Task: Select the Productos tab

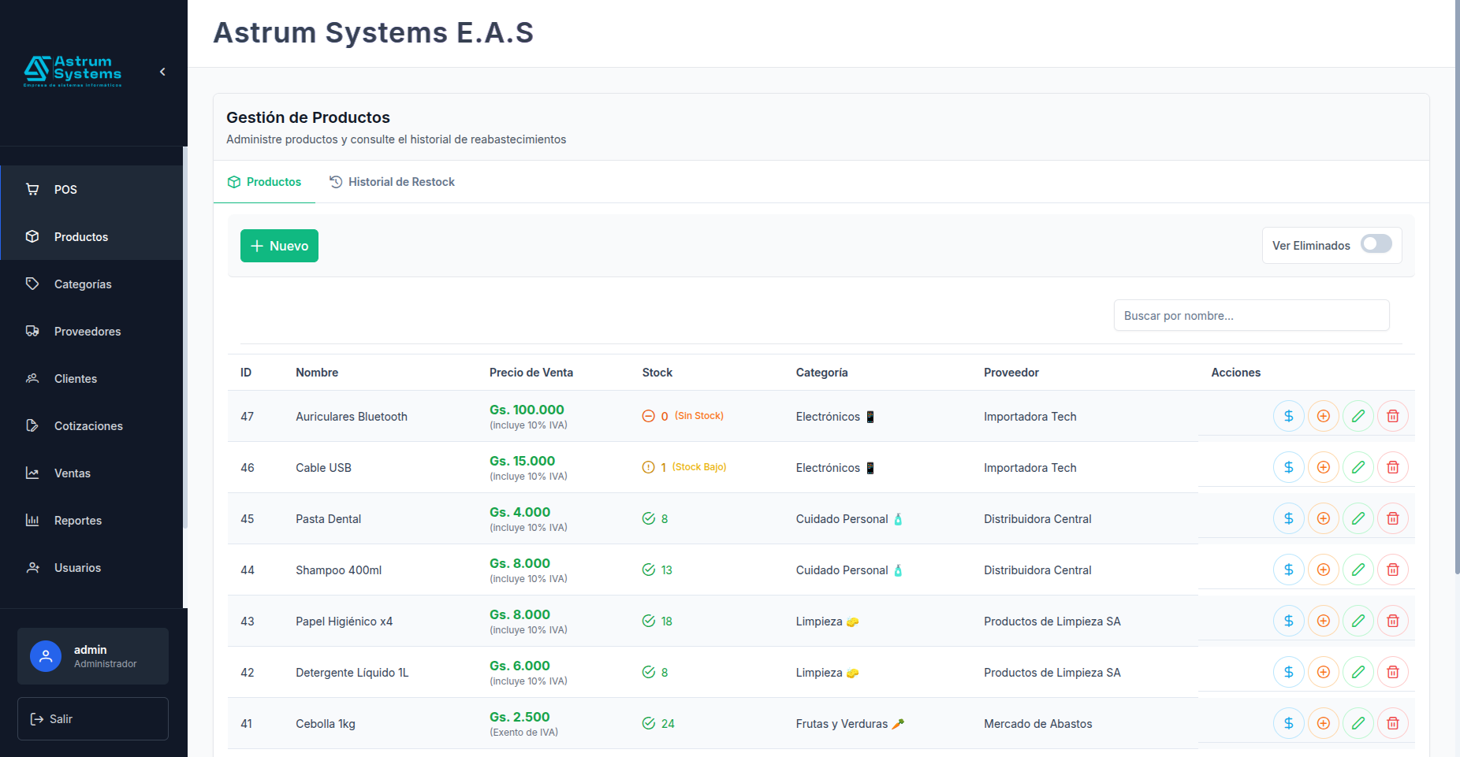Action: [264, 182]
